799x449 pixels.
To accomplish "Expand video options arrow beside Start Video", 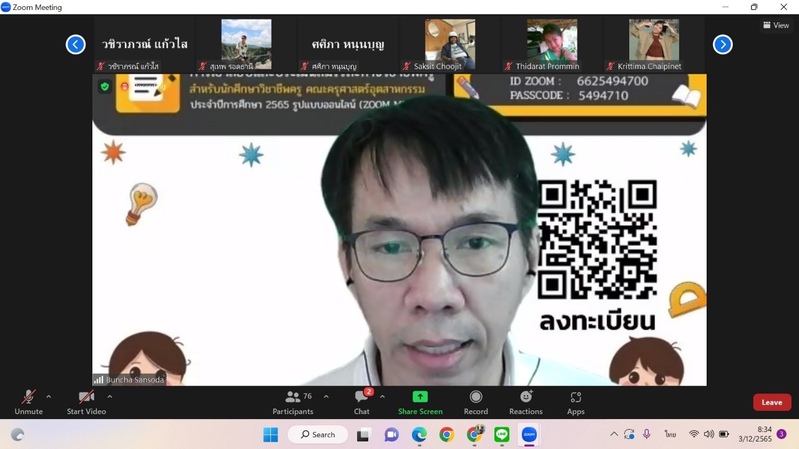I will coord(110,397).
